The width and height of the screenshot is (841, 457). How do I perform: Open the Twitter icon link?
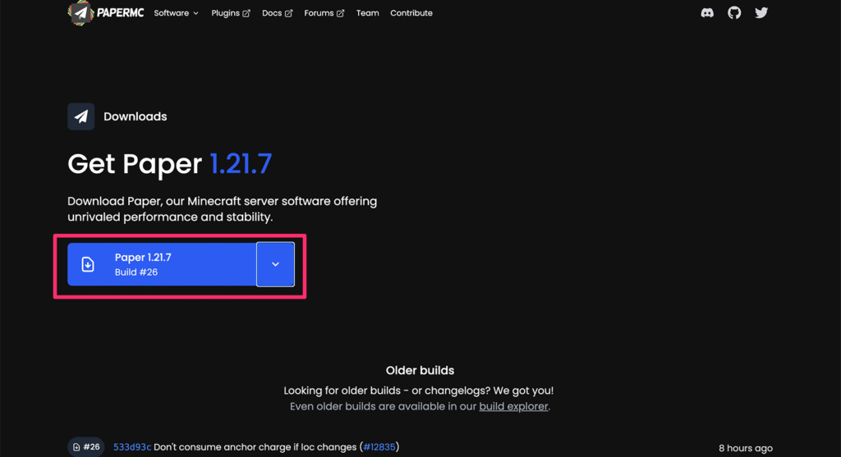(761, 13)
